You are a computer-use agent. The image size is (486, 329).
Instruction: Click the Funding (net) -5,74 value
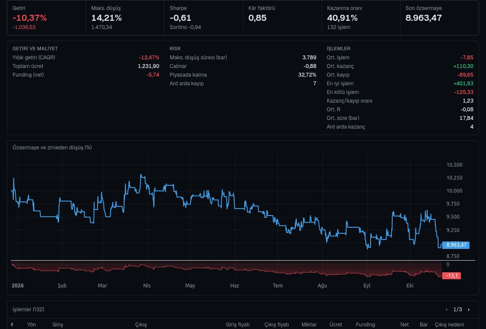tap(153, 75)
